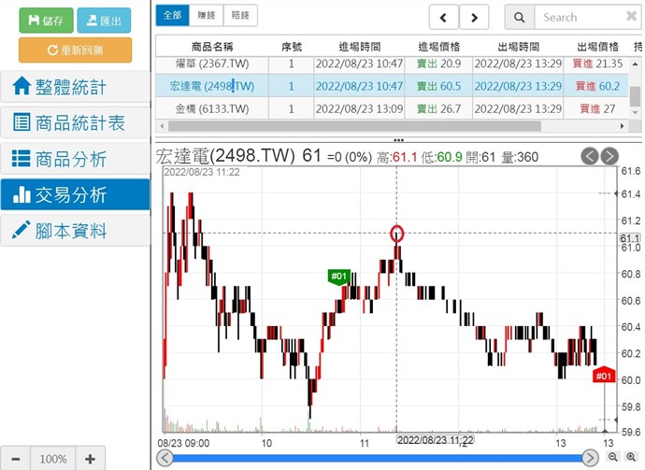Click the orange 重新回測 re-backtest button
This screenshot has width=645, height=470.
click(x=76, y=50)
